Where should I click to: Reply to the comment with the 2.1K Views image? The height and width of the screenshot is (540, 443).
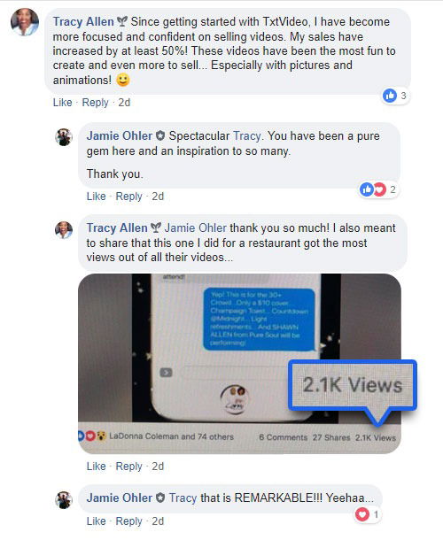pos(128,467)
